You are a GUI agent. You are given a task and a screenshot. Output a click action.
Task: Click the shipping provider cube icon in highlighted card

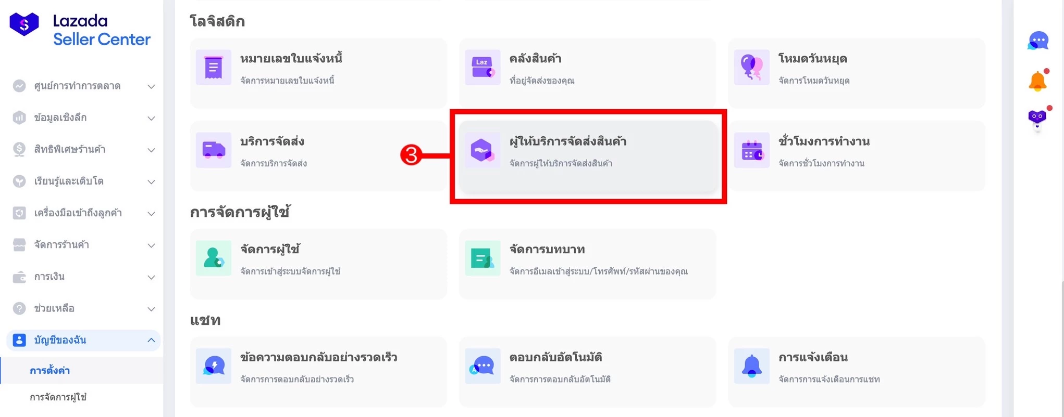[482, 150]
